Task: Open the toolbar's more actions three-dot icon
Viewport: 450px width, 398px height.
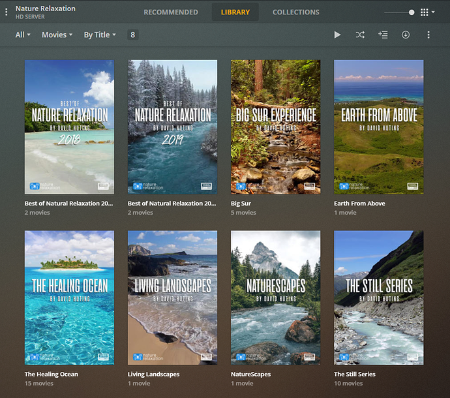Action: 428,35
